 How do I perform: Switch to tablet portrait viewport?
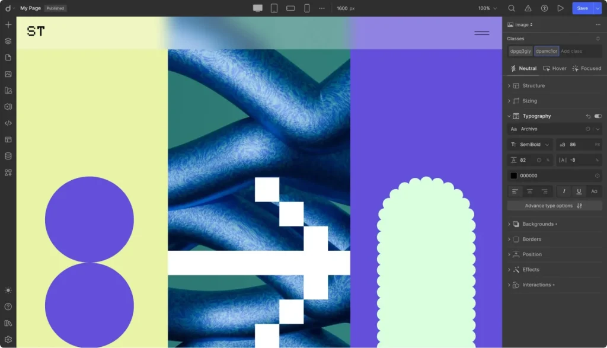click(274, 8)
